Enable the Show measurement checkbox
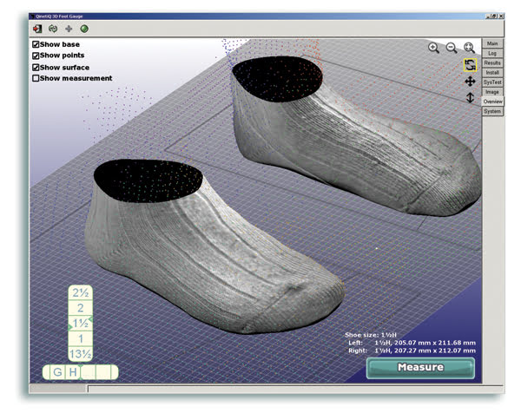Viewport: 521px width, 413px height. point(36,78)
